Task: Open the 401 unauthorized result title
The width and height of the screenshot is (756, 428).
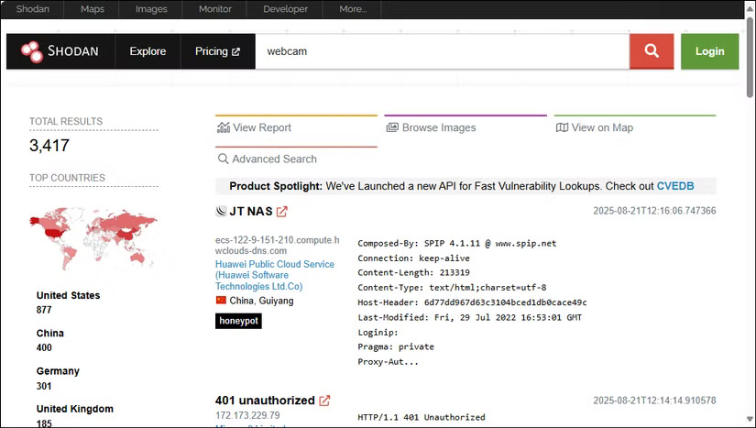Action: point(265,401)
